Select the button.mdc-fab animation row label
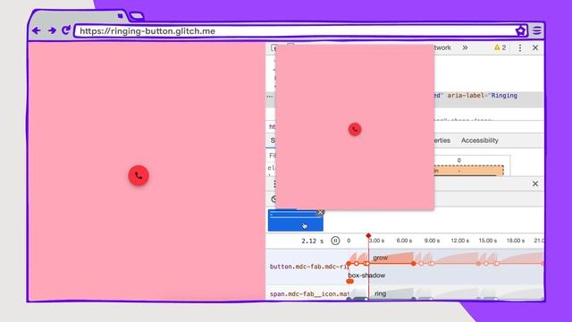Viewport: 572px width, 322px height. pos(308,267)
